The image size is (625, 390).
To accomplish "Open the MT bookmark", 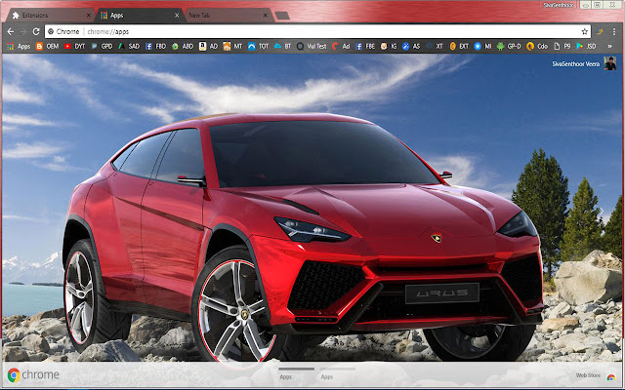I will (x=232, y=46).
